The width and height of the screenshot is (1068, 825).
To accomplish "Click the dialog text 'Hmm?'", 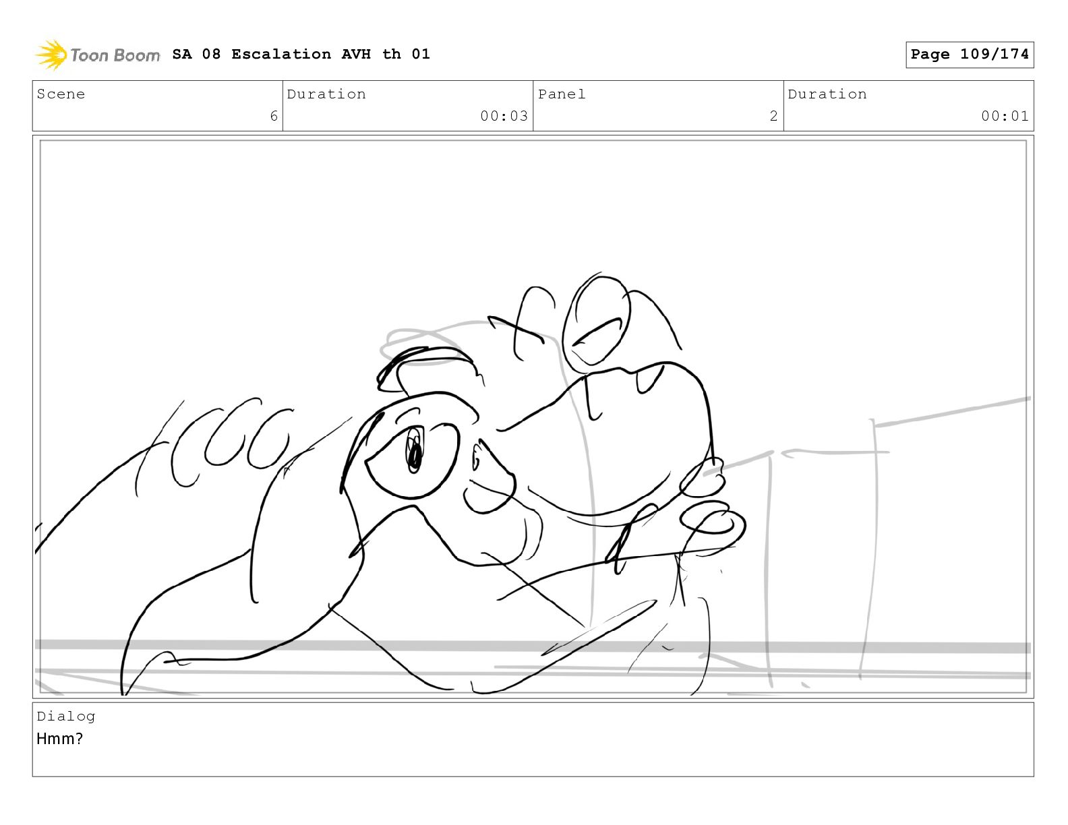I will [59, 739].
